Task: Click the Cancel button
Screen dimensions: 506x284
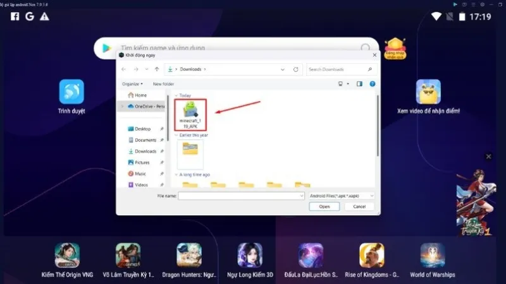Action: pos(359,206)
